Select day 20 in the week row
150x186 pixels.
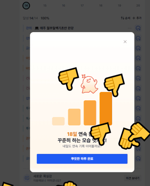pyautogui.click(x=138, y=5)
